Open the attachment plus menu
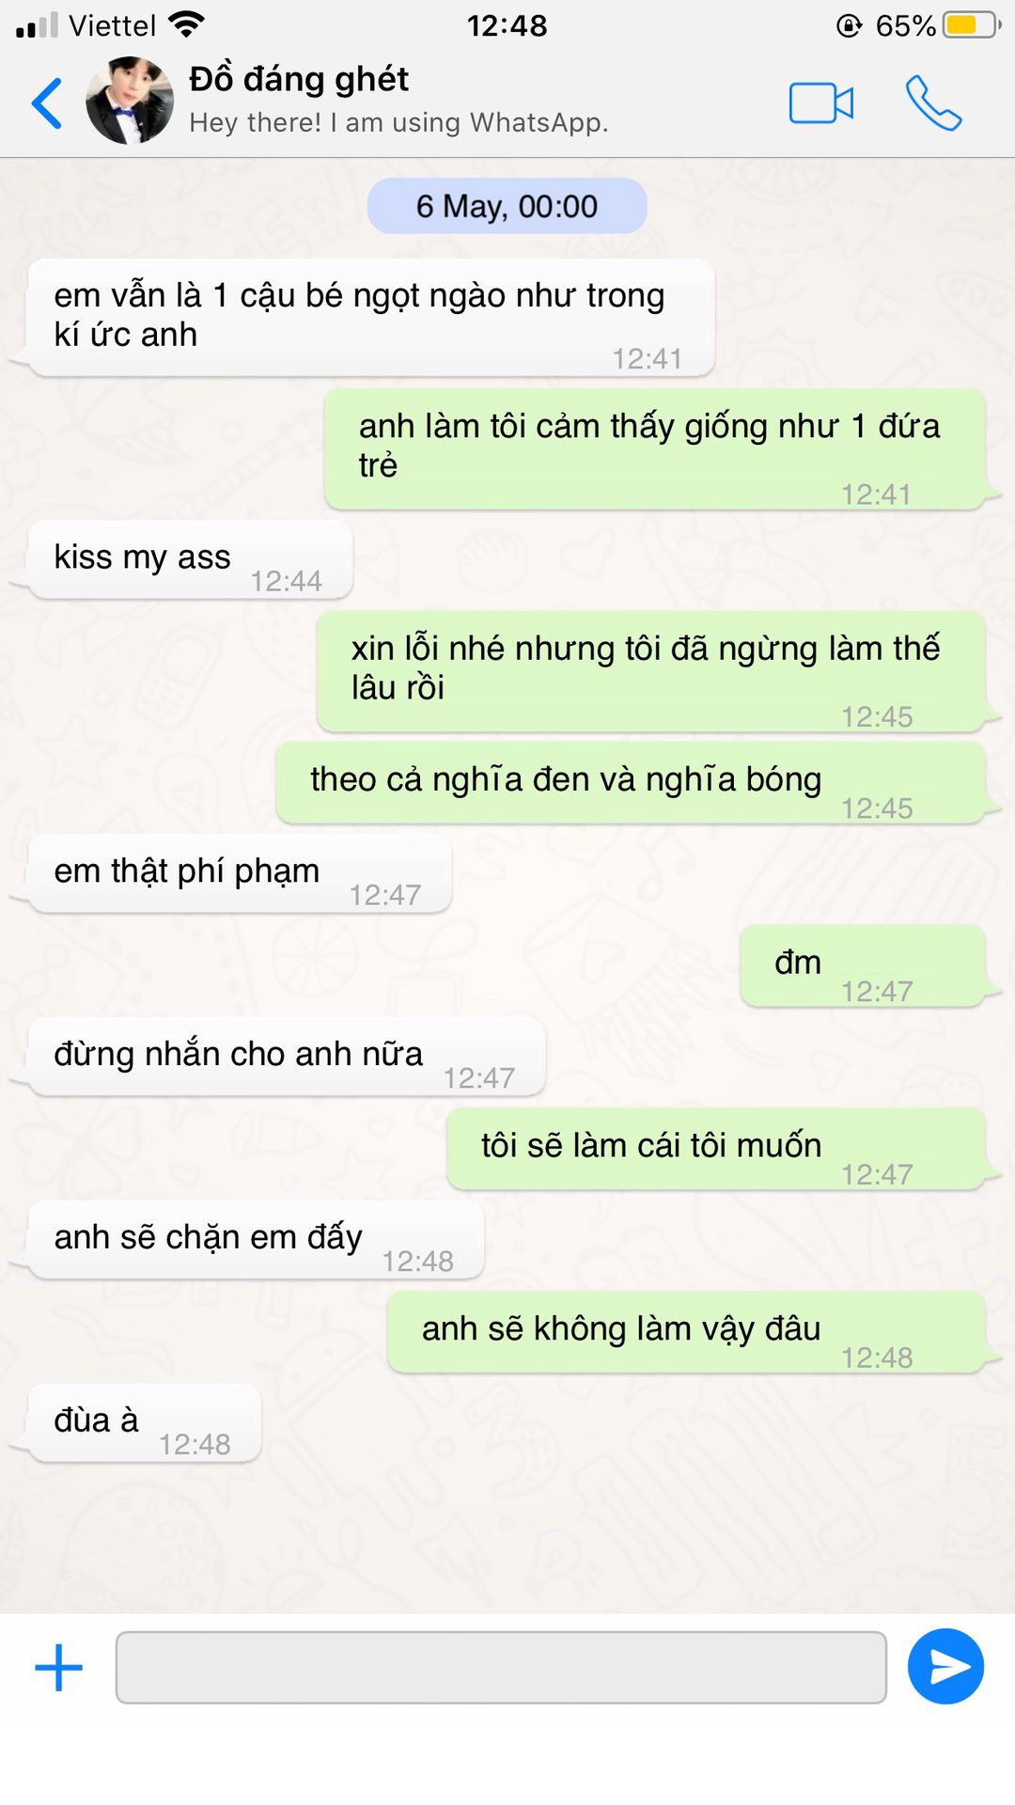Screen dimensions: 1015x1805 click(x=58, y=1667)
